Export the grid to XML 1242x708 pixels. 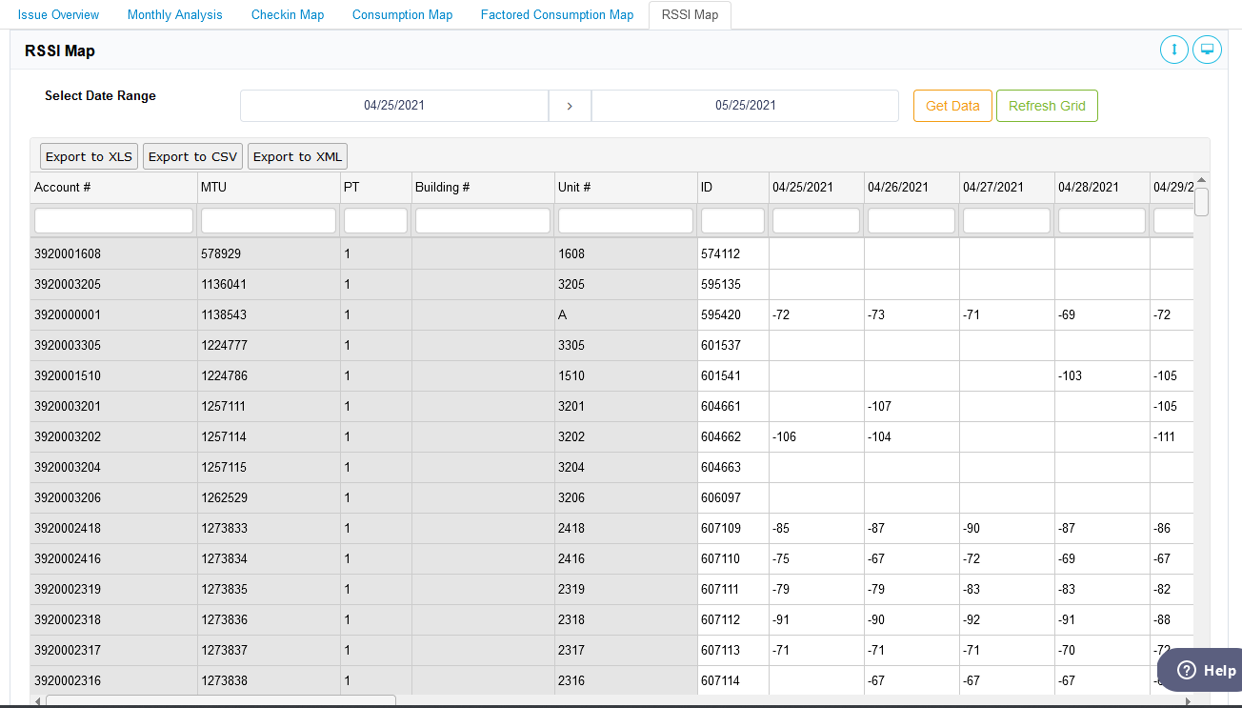297,155
